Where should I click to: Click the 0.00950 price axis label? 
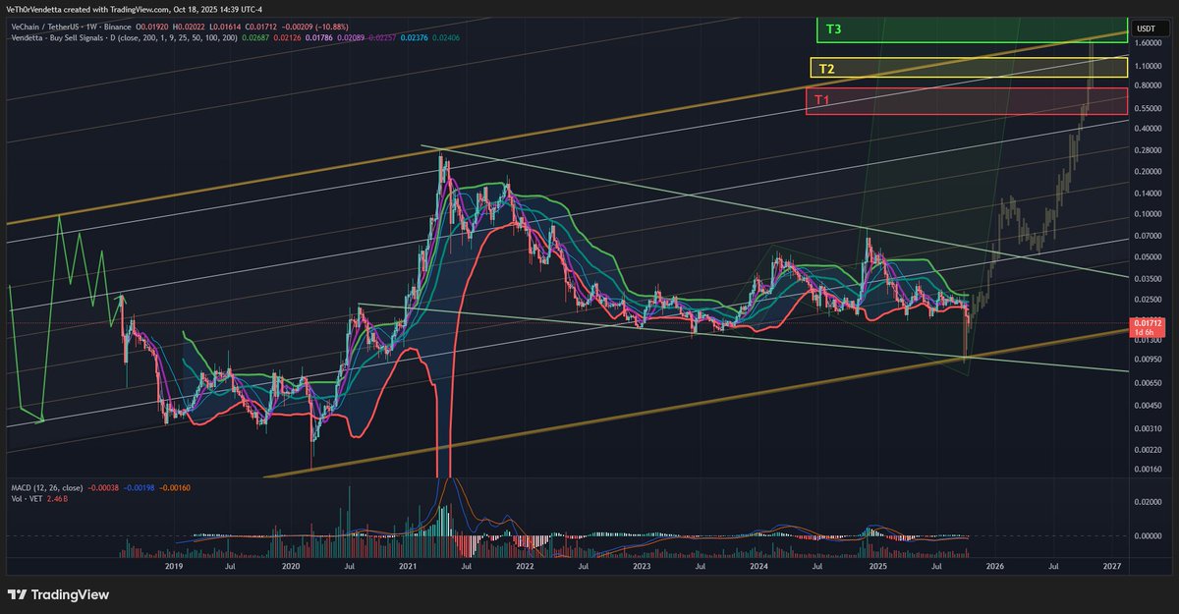tap(1147, 361)
